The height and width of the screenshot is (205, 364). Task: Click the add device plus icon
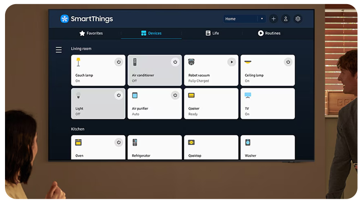(x=273, y=19)
